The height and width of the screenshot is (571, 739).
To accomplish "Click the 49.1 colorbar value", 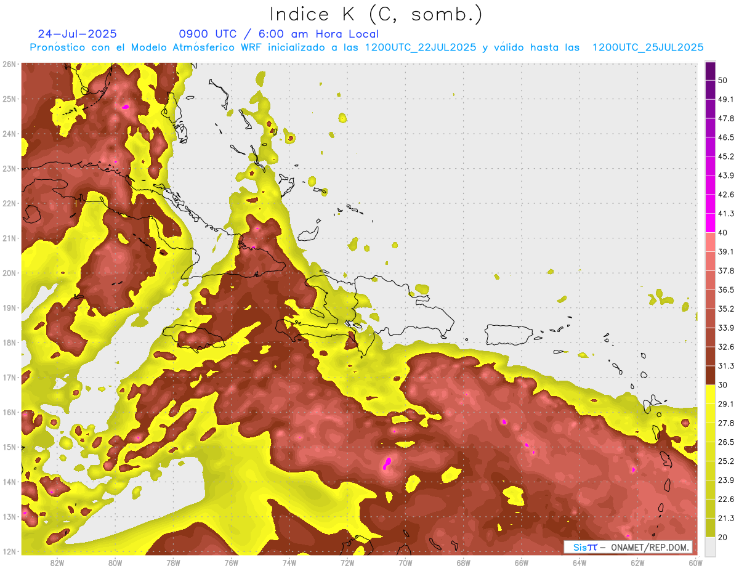I will point(726,99).
